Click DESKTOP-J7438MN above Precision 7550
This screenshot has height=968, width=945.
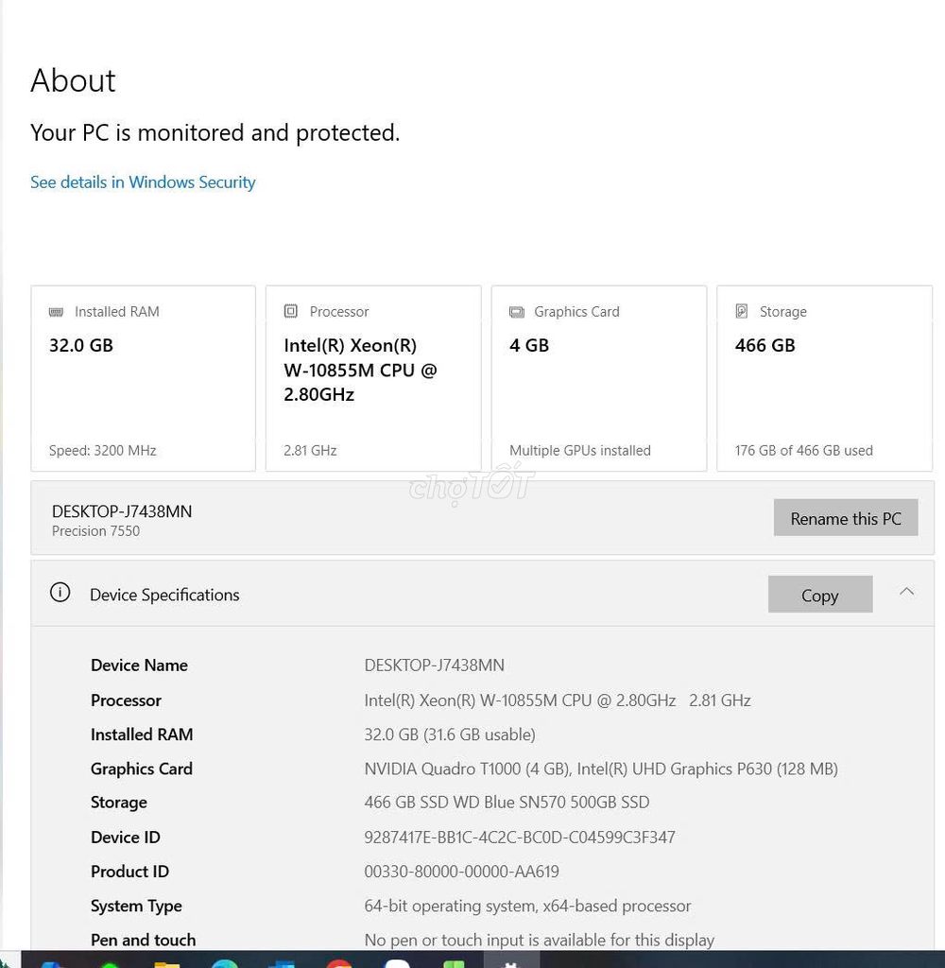coord(122,511)
